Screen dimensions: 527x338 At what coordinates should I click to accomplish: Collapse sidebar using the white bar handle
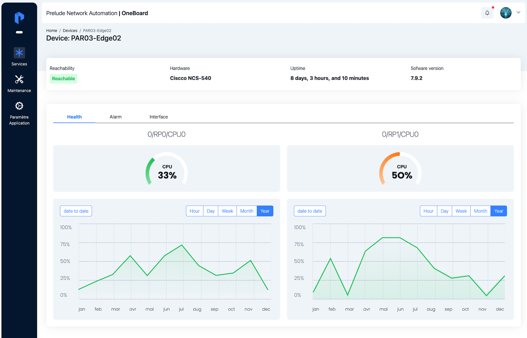19,32
